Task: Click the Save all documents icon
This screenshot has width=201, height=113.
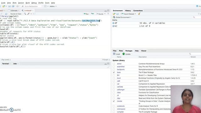Action: click(13, 6)
